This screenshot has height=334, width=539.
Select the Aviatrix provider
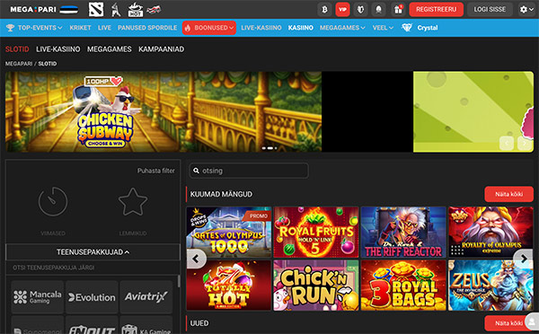tap(146, 297)
